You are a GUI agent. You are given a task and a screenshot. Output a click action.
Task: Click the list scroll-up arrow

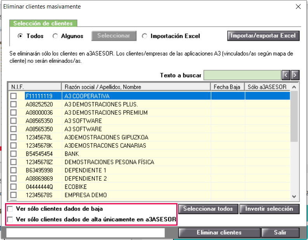pyautogui.click(x=294, y=87)
